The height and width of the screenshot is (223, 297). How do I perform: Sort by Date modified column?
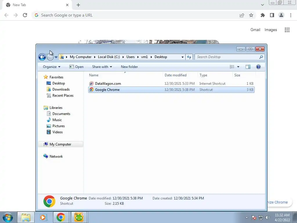180,75
